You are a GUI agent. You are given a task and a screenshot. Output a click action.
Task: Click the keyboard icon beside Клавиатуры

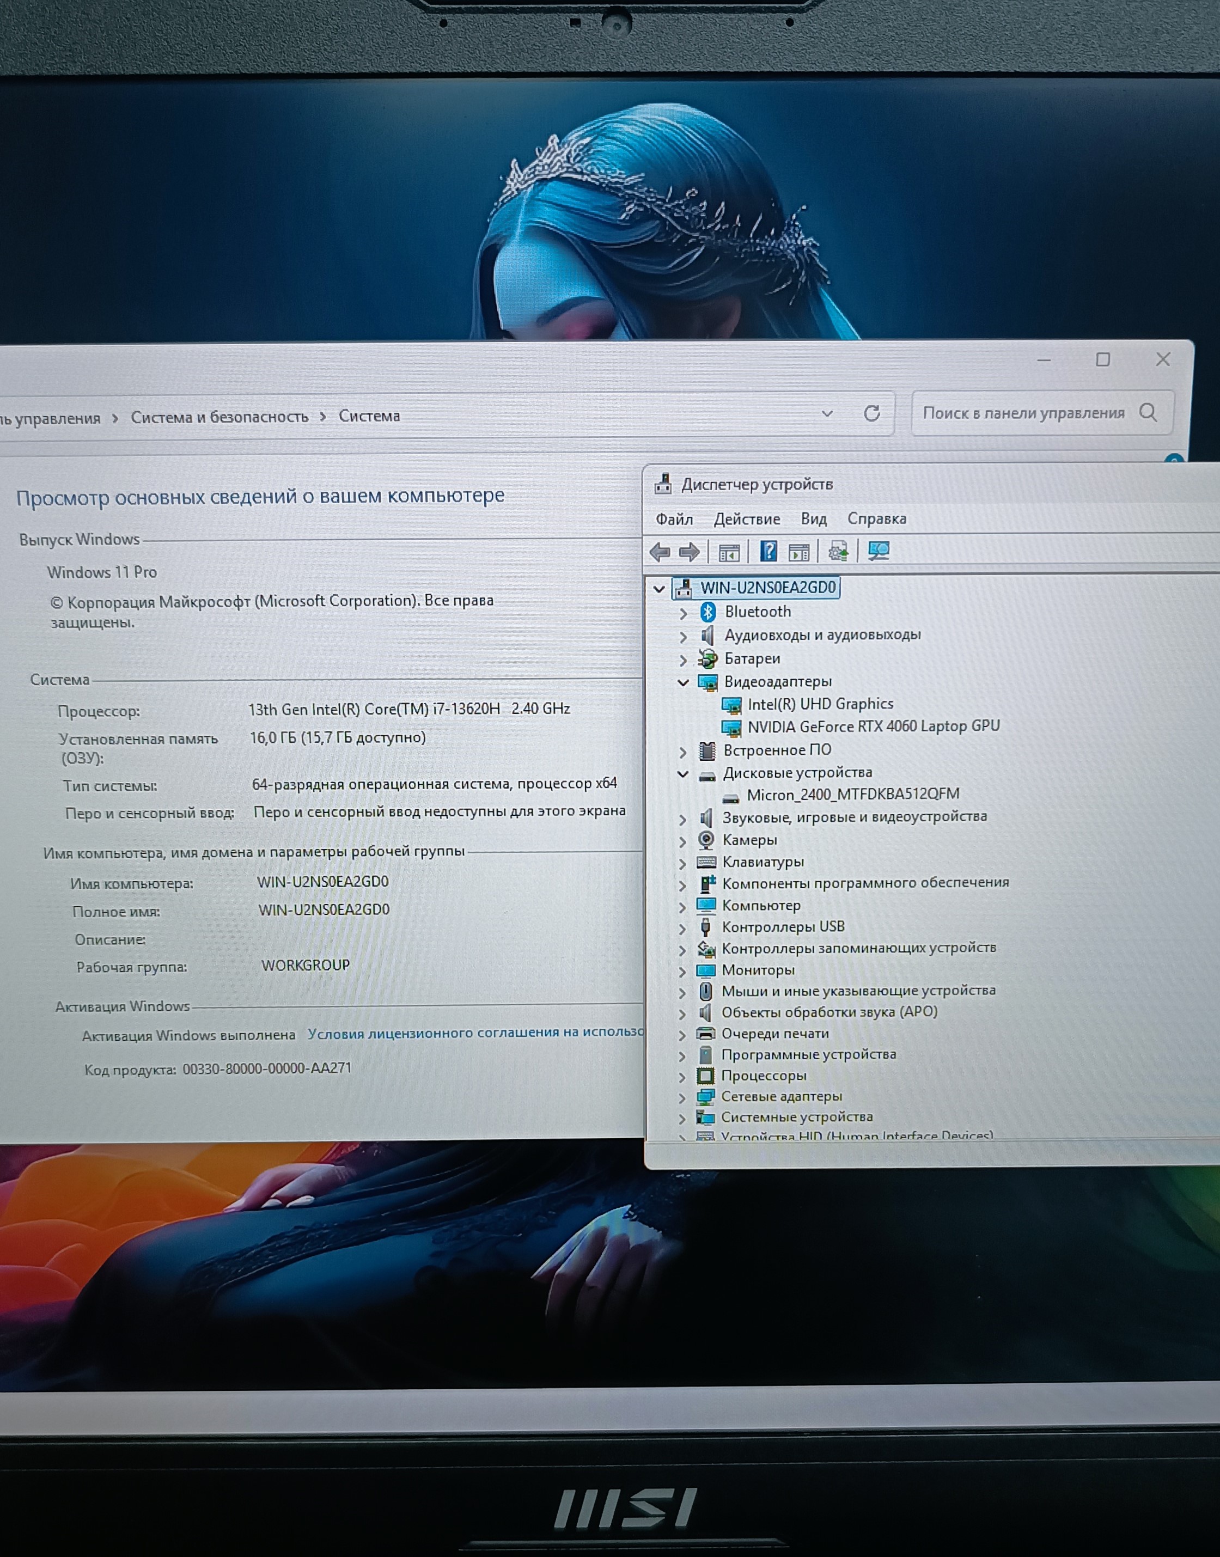click(706, 862)
